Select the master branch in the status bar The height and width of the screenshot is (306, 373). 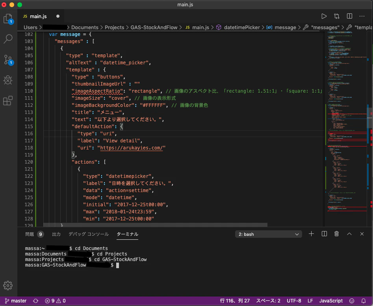pos(16,301)
